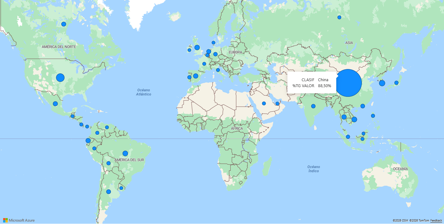
Task: Click the Argentina bubble marker
Action: [x=108, y=192]
